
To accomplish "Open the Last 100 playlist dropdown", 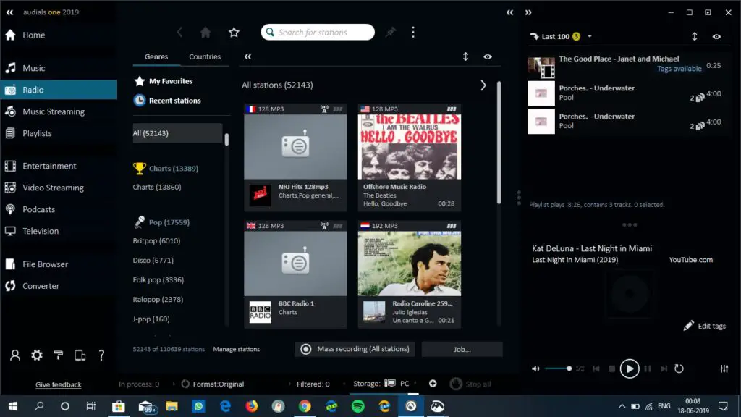I will (x=589, y=36).
